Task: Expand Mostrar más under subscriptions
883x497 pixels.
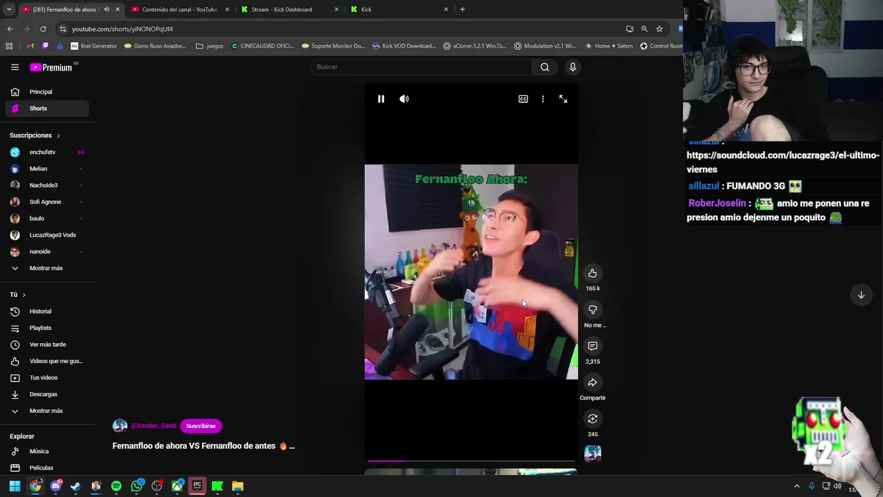Action: coord(47,268)
